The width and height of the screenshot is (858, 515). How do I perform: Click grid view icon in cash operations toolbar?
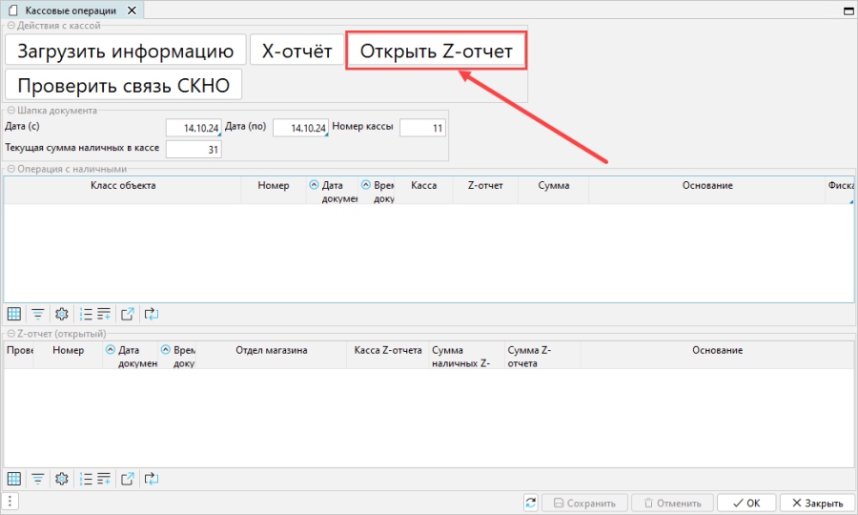coord(14,313)
